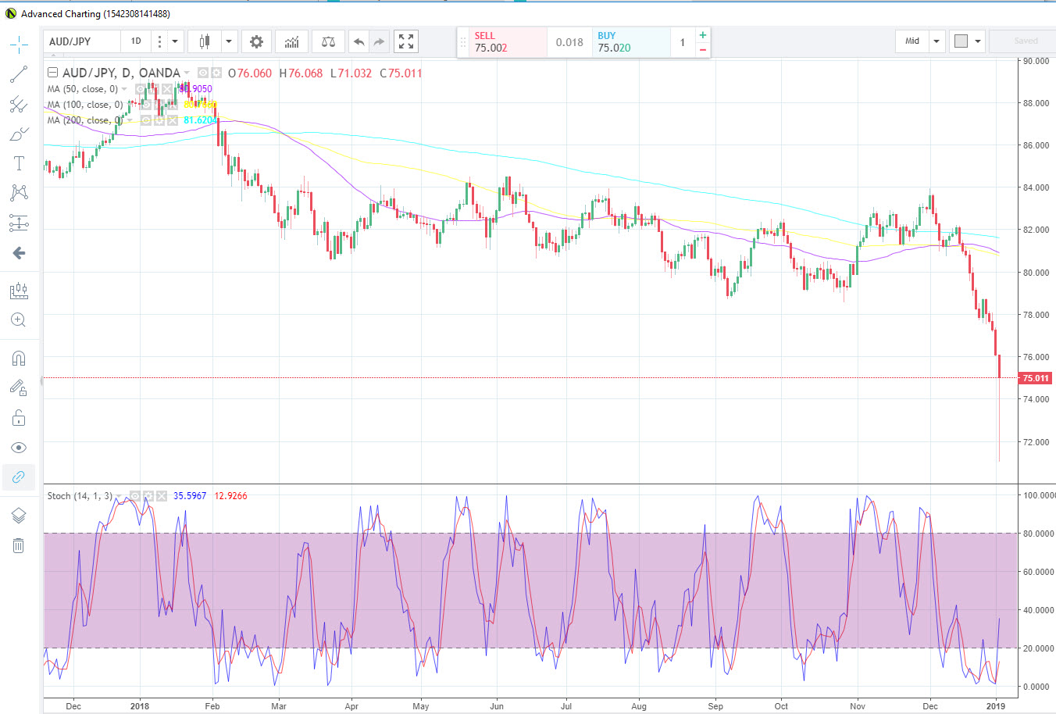Click the compare scales icon
This screenshot has width=1056, height=714.
click(328, 41)
